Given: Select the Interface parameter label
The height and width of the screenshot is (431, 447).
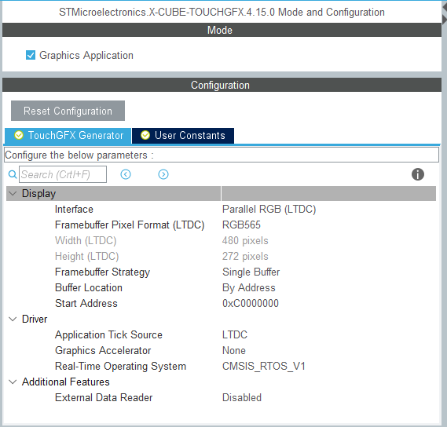Looking at the screenshot, I should (x=74, y=209).
